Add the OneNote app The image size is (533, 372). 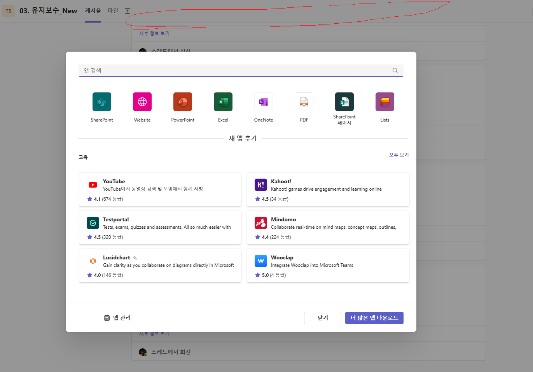click(264, 102)
